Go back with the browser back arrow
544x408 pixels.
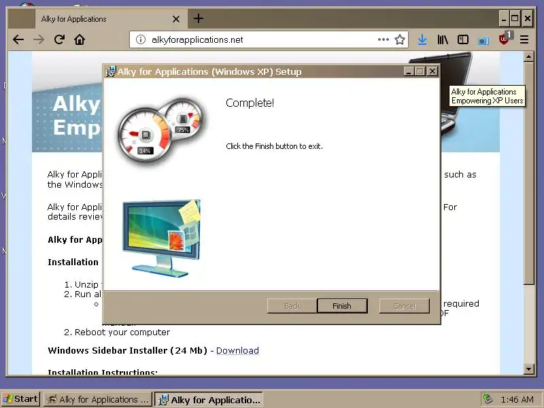pyautogui.click(x=18, y=39)
